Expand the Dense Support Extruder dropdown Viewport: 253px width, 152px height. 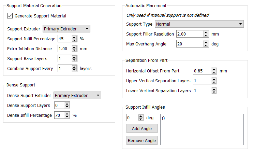click(77, 96)
